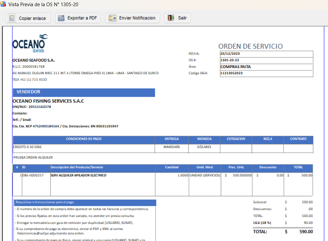Click the Código SIGA value 11213052023
328x241 pixels.
click(232, 73)
